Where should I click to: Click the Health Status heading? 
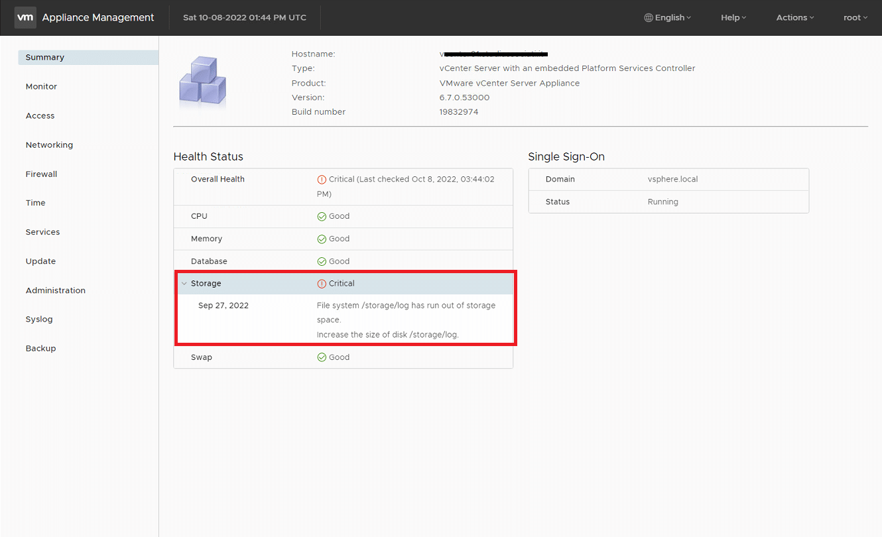[208, 157]
